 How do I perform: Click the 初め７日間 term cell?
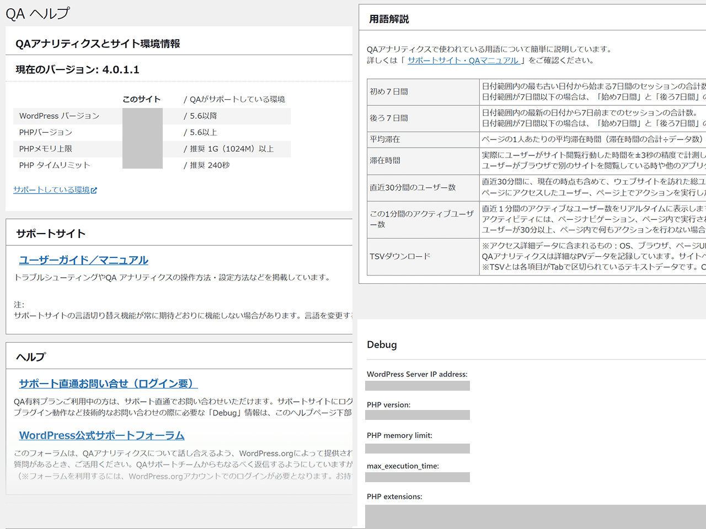click(423, 92)
